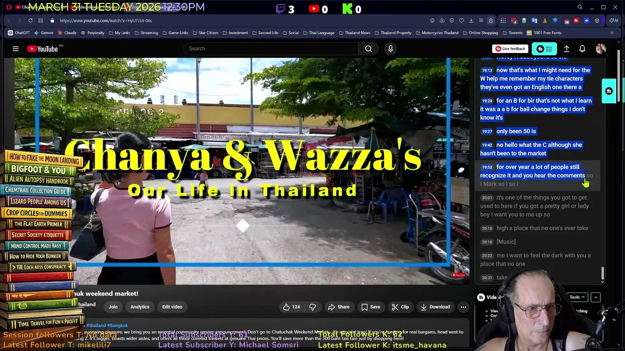625x351 pixels.
Task: Open the easy setup sliders icon
Action: pyautogui.click(x=481, y=20)
